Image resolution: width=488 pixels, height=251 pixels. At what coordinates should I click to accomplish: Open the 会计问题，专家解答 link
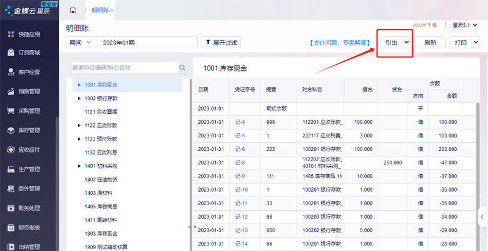coord(340,43)
